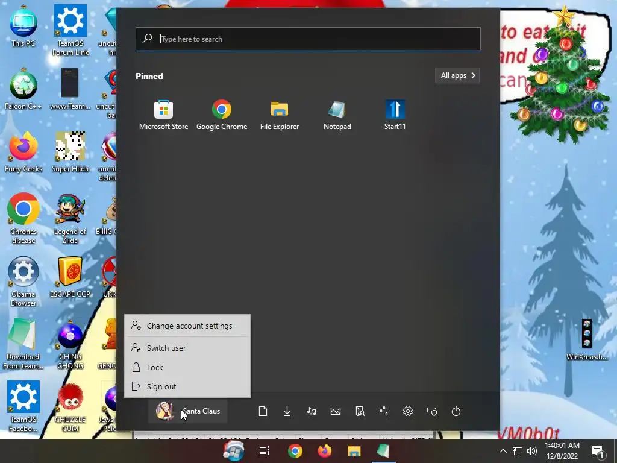The image size is (617, 463).
Task: Open Chrome from the taskbar
Action: (x=295, y=451)
